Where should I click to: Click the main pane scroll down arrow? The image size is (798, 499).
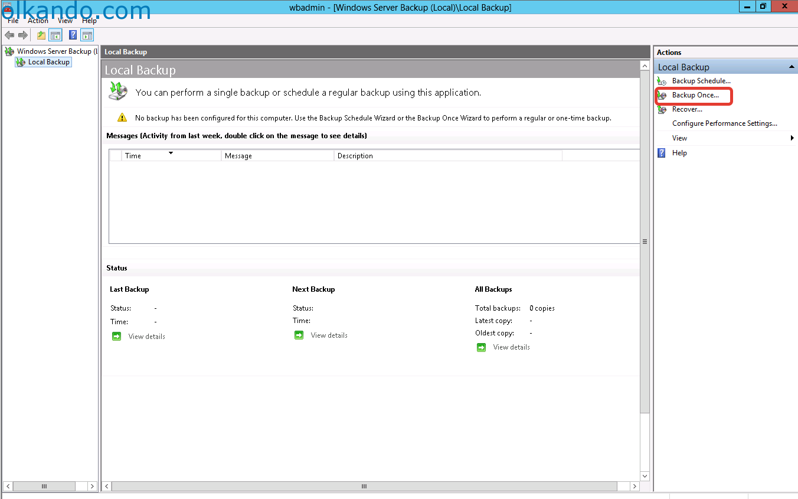(645, 476)
